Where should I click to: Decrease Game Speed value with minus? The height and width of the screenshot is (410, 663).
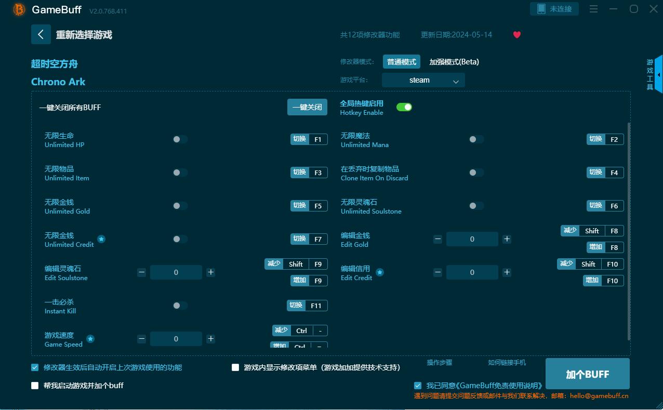141,339
